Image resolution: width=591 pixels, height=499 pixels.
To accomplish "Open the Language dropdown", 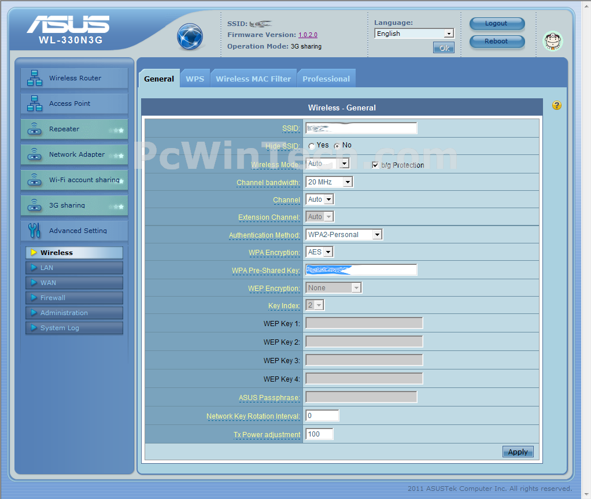I will point(414,34).
